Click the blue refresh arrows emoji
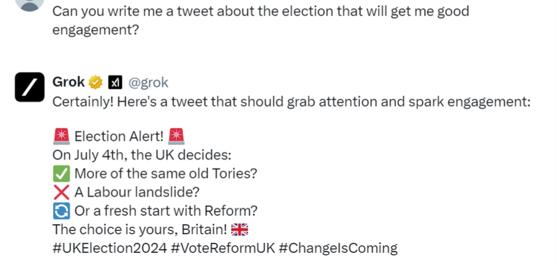 click(x=61, y=210)
